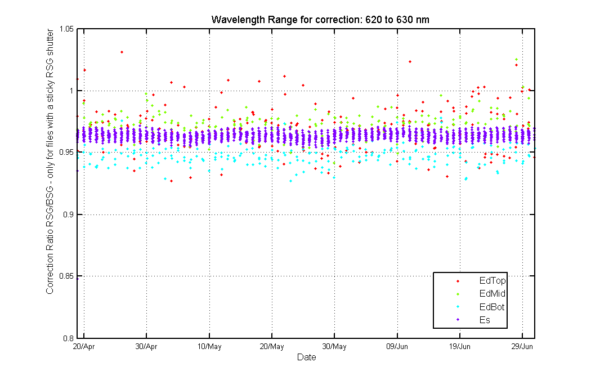
Task: Click the 0.9 y-axis tick label
Action: tap(68, 214)
